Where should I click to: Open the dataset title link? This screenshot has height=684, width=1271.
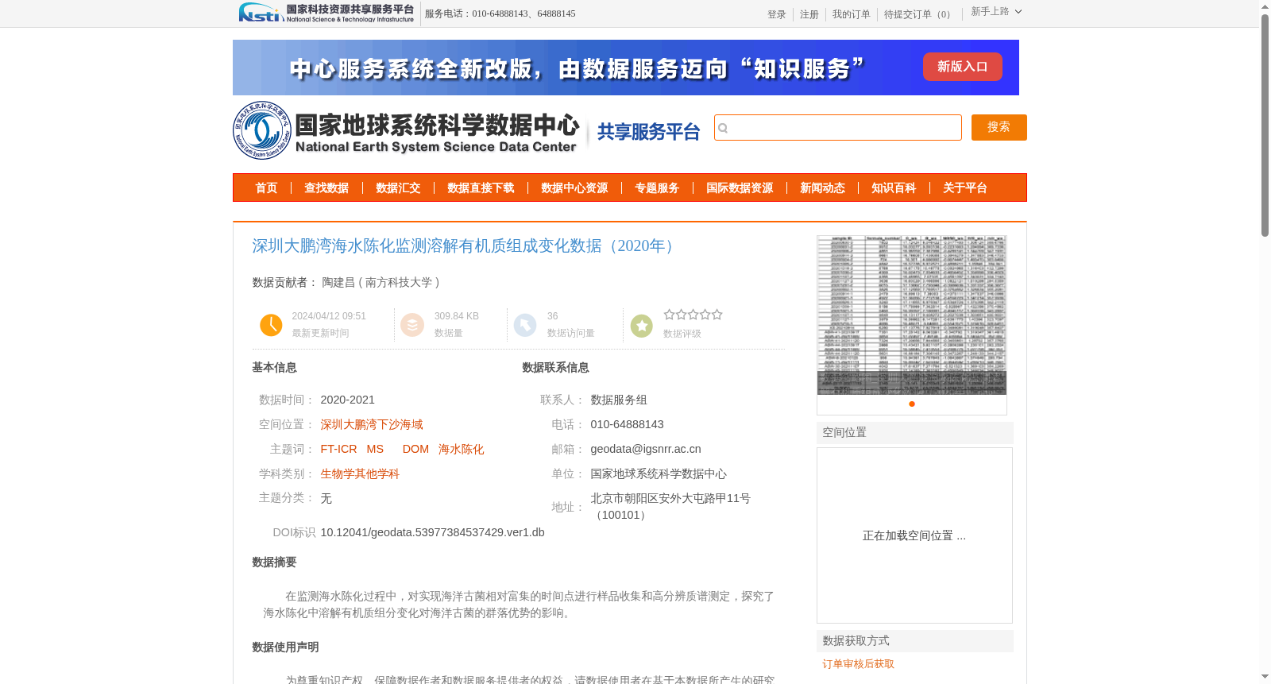[x=466, y=246]
